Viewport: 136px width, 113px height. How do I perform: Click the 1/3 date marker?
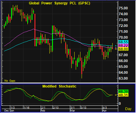point(13,108)
